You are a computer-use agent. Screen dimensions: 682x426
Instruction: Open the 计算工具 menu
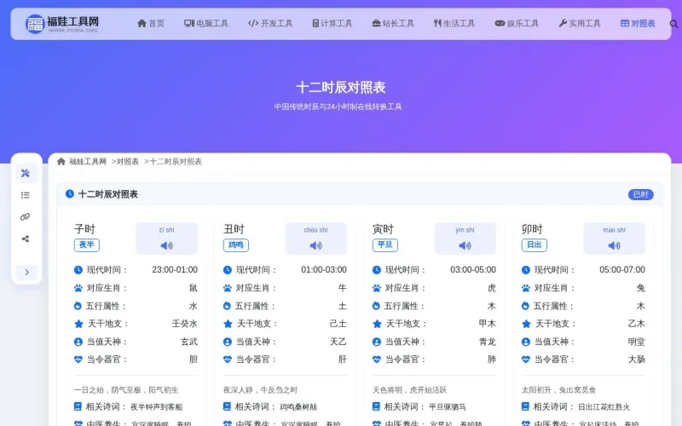point(332,24)
